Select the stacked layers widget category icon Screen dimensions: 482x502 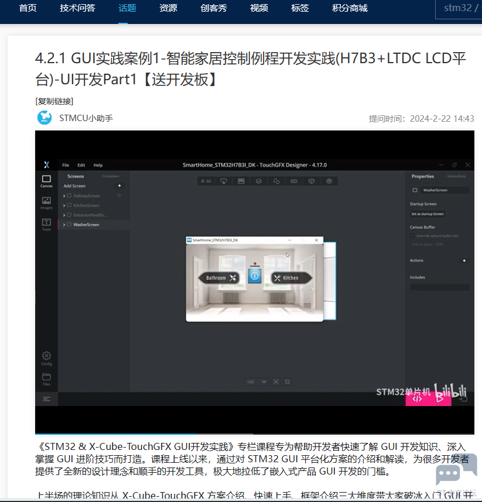pos(329,181)
